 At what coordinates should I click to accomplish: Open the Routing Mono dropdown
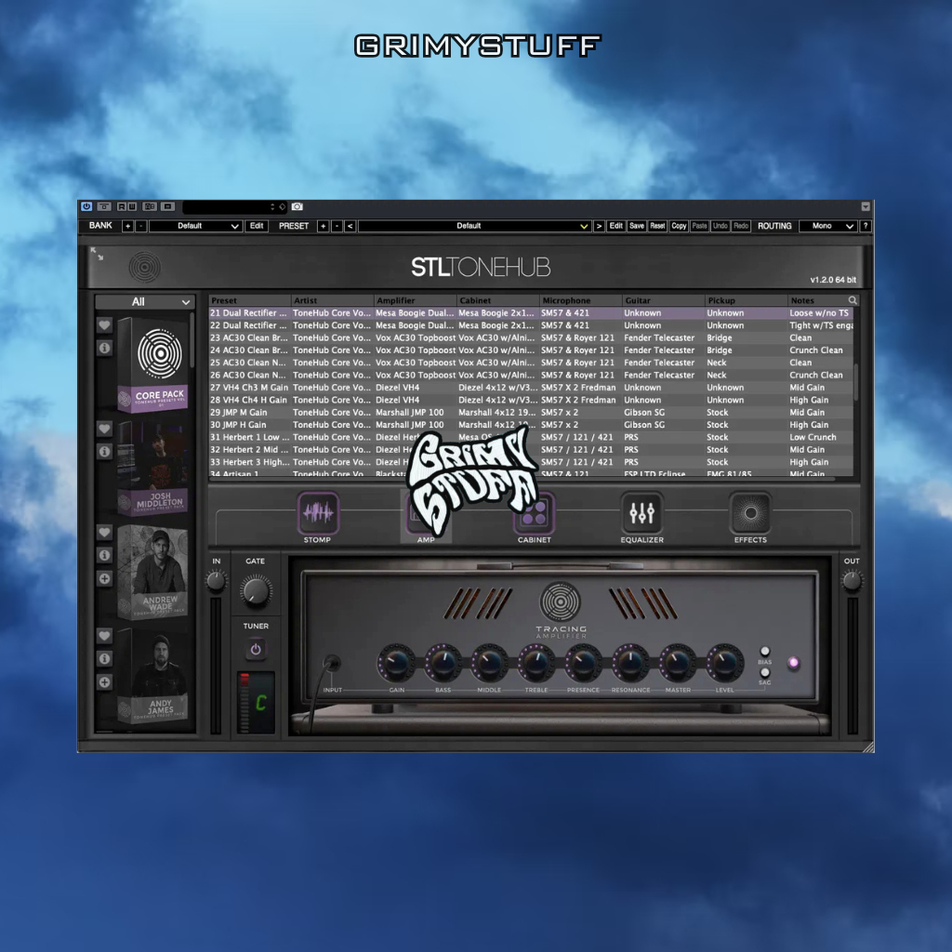tap(828, 226)
